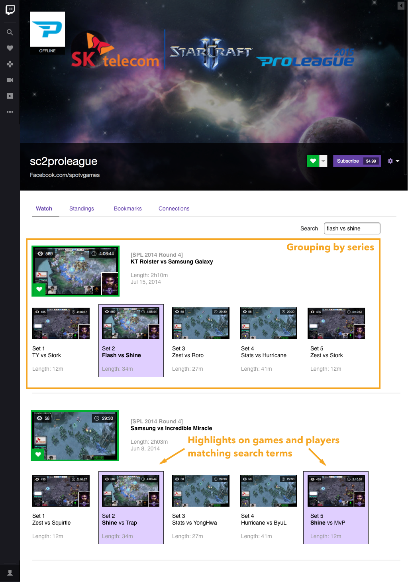408x582 pixels.
Task: Click the sc2proleague channel avatar
Action: tap(47, 29)
